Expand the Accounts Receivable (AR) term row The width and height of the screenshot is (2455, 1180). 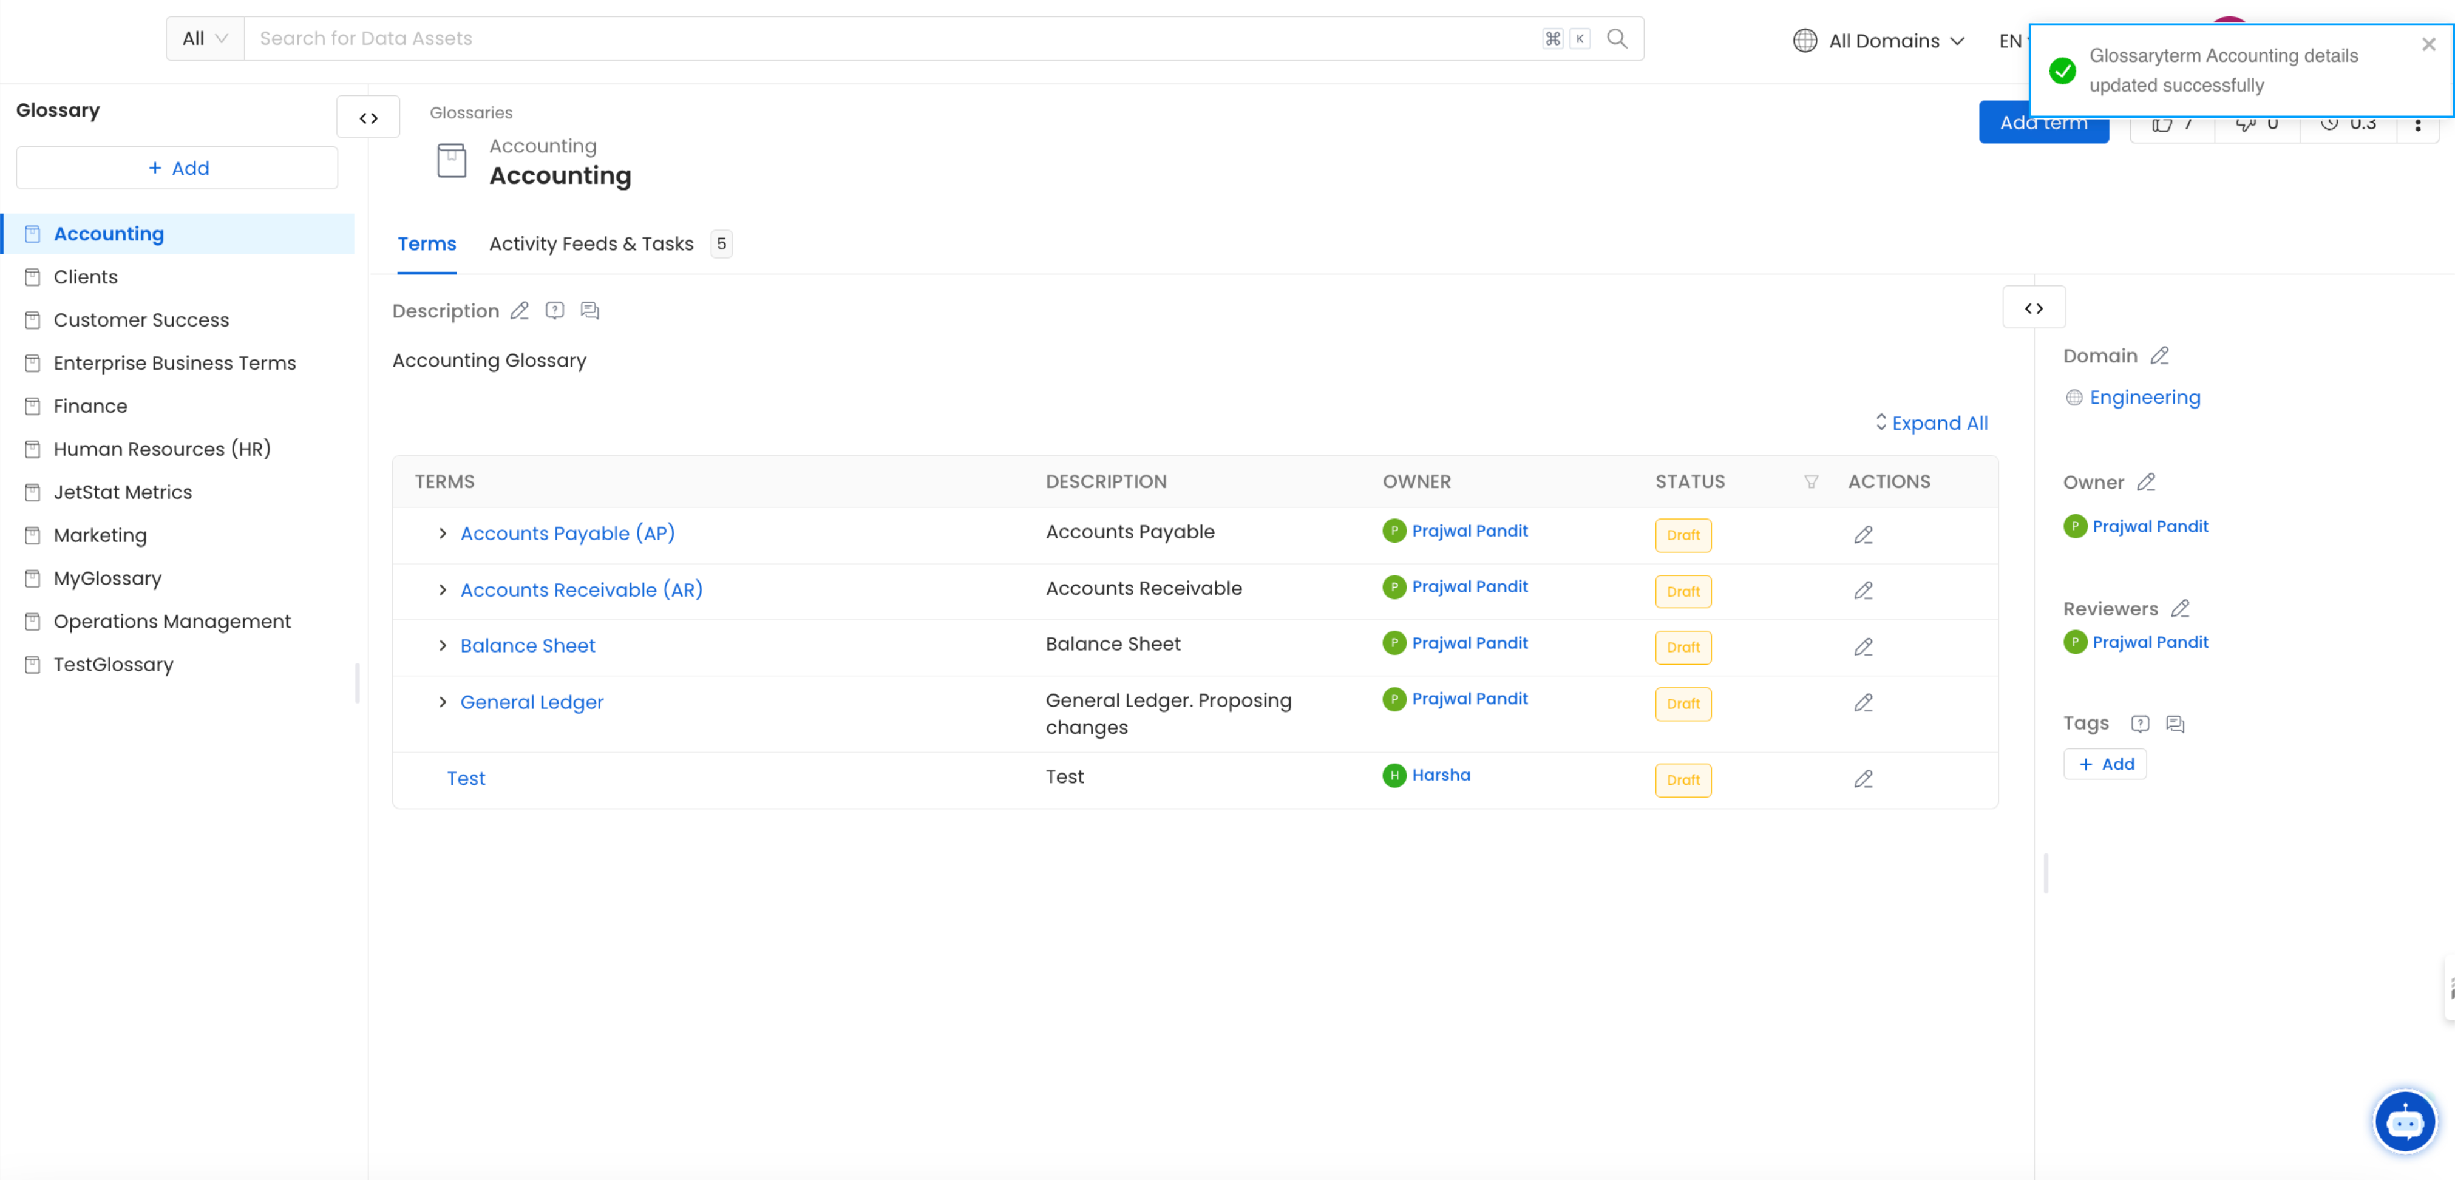(442, 590)
